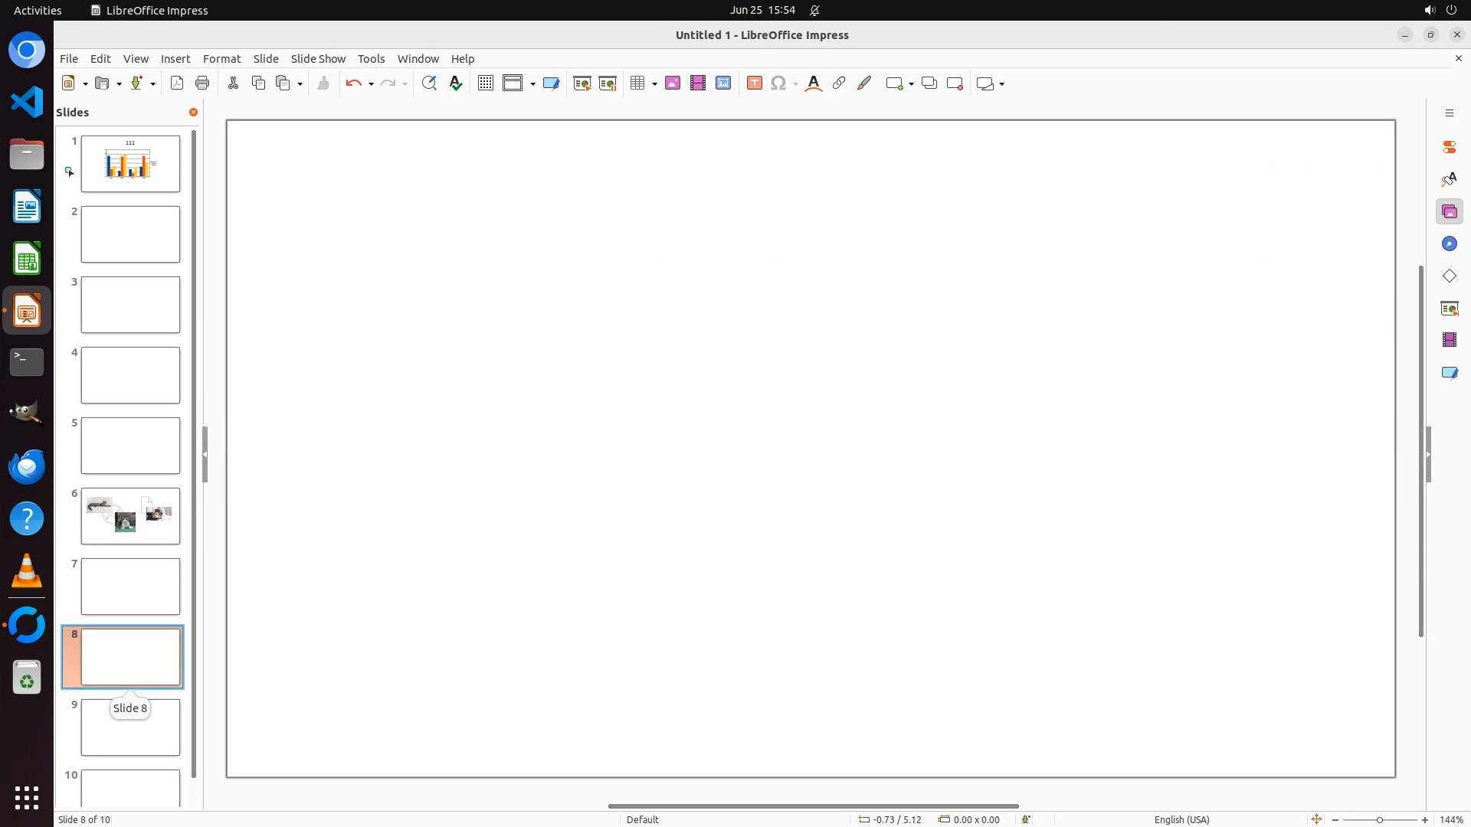Toggle Display Grid on the toolbar
The image size is (1471, 827).
pyautogui.click(x=486, y=83)
